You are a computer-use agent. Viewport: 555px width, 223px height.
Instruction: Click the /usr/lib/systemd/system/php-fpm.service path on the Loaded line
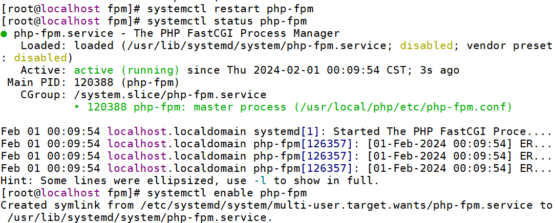233,46
